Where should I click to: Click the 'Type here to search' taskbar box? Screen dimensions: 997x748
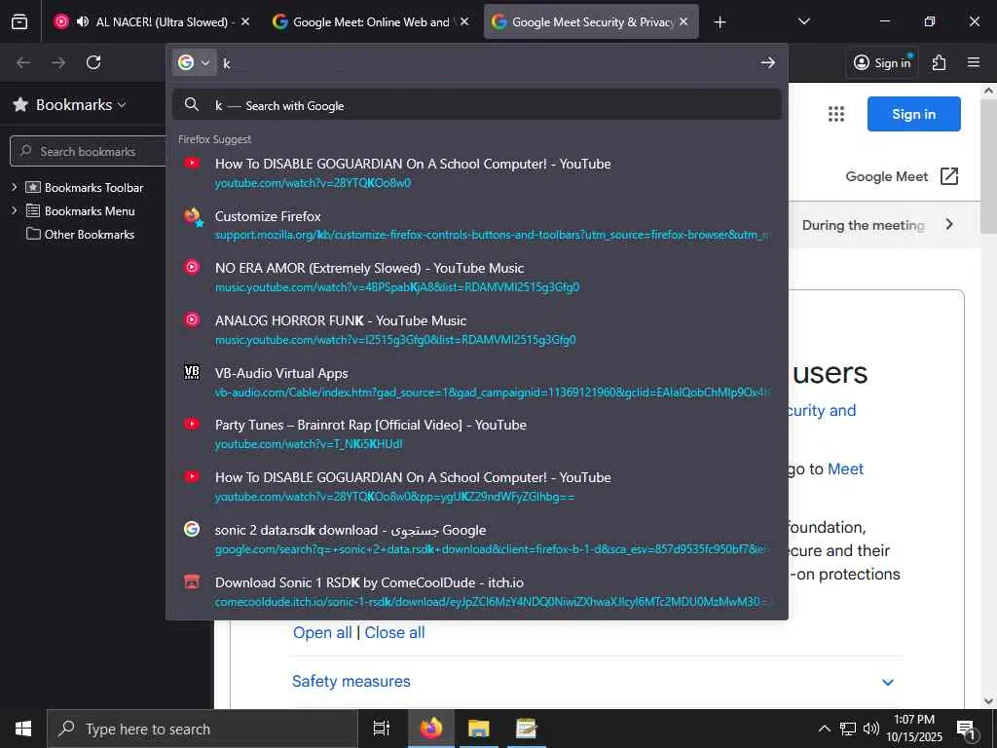point(203,729)
